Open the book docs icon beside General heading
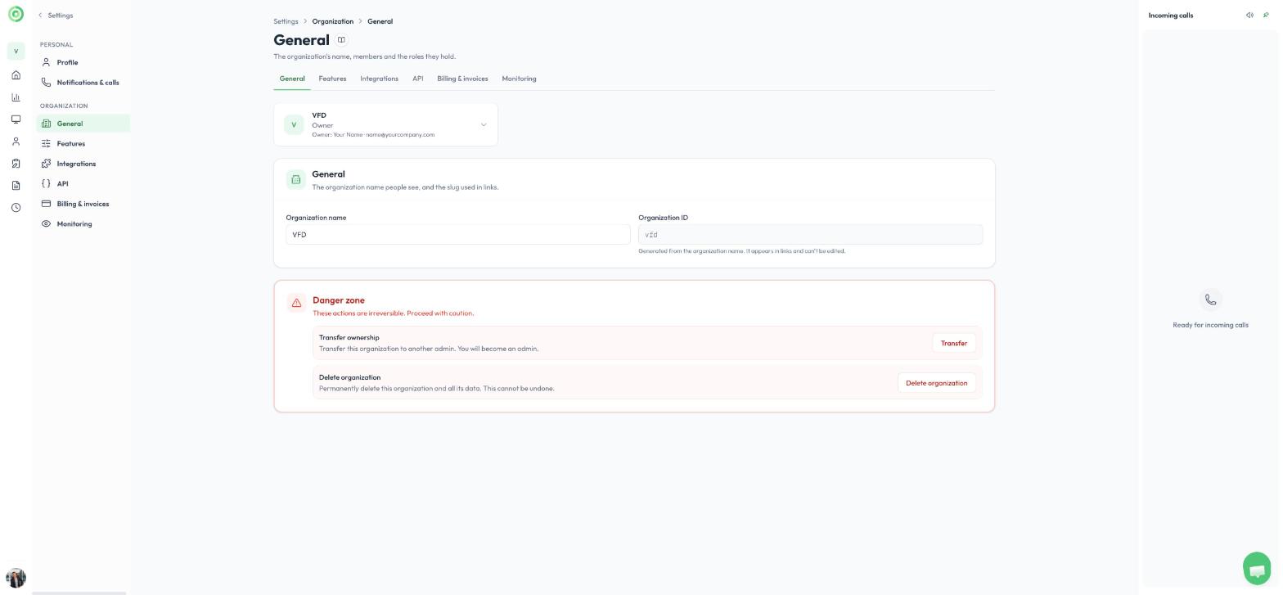Screen dimensions: 1283x595 coord(341,40)
